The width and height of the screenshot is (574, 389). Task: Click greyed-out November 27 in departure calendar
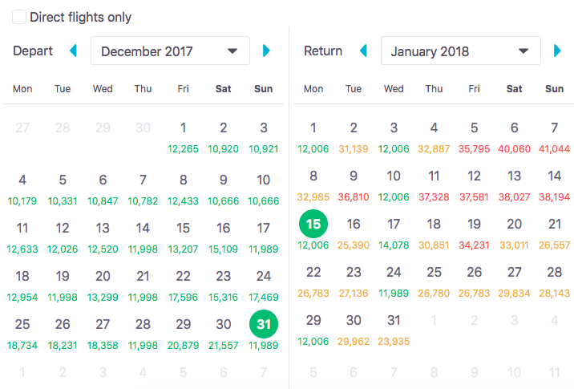(x=22, y=128)
